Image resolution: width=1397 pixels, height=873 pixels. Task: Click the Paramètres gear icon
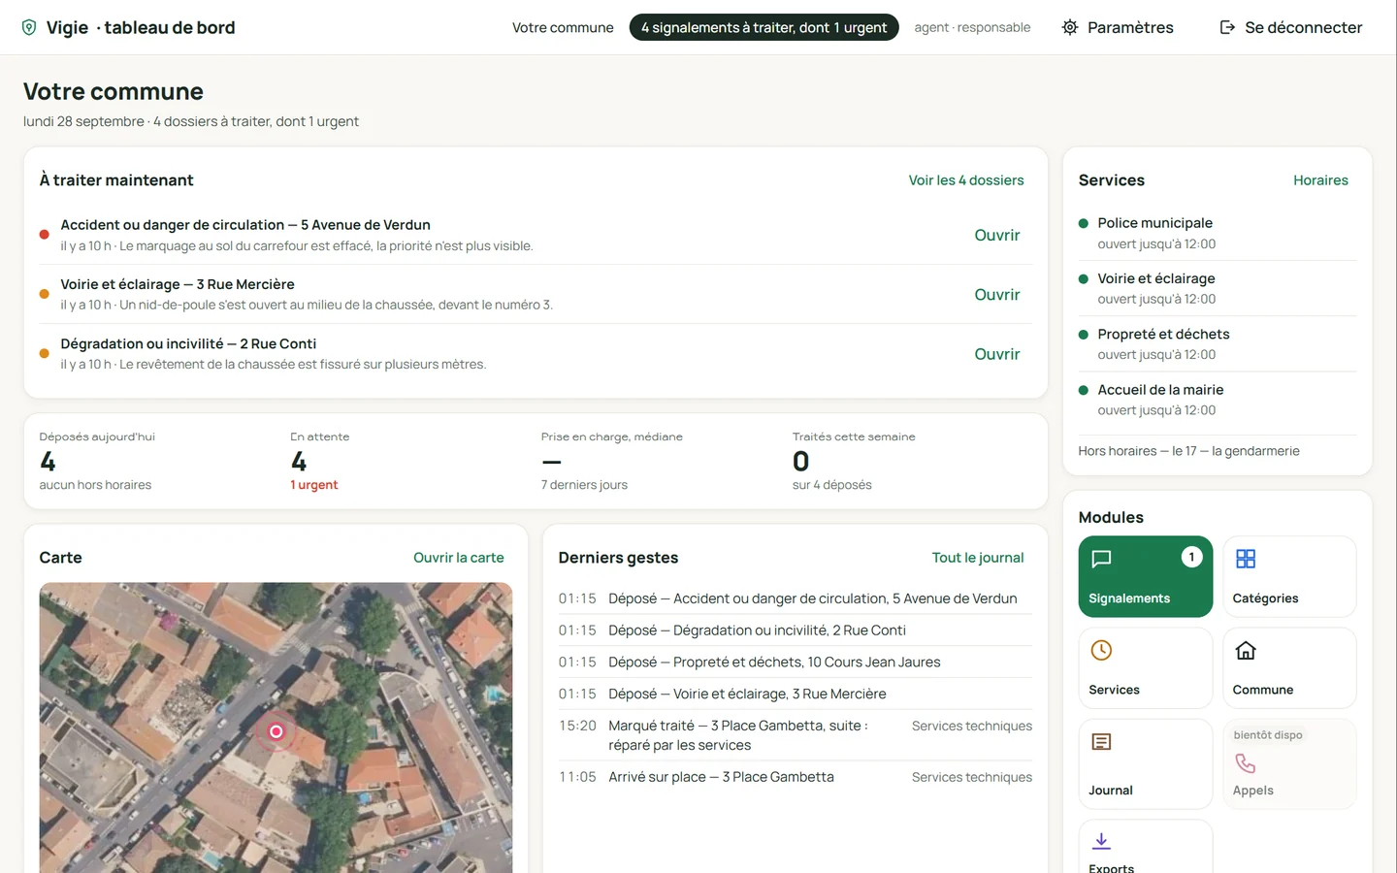point(1070,27)
